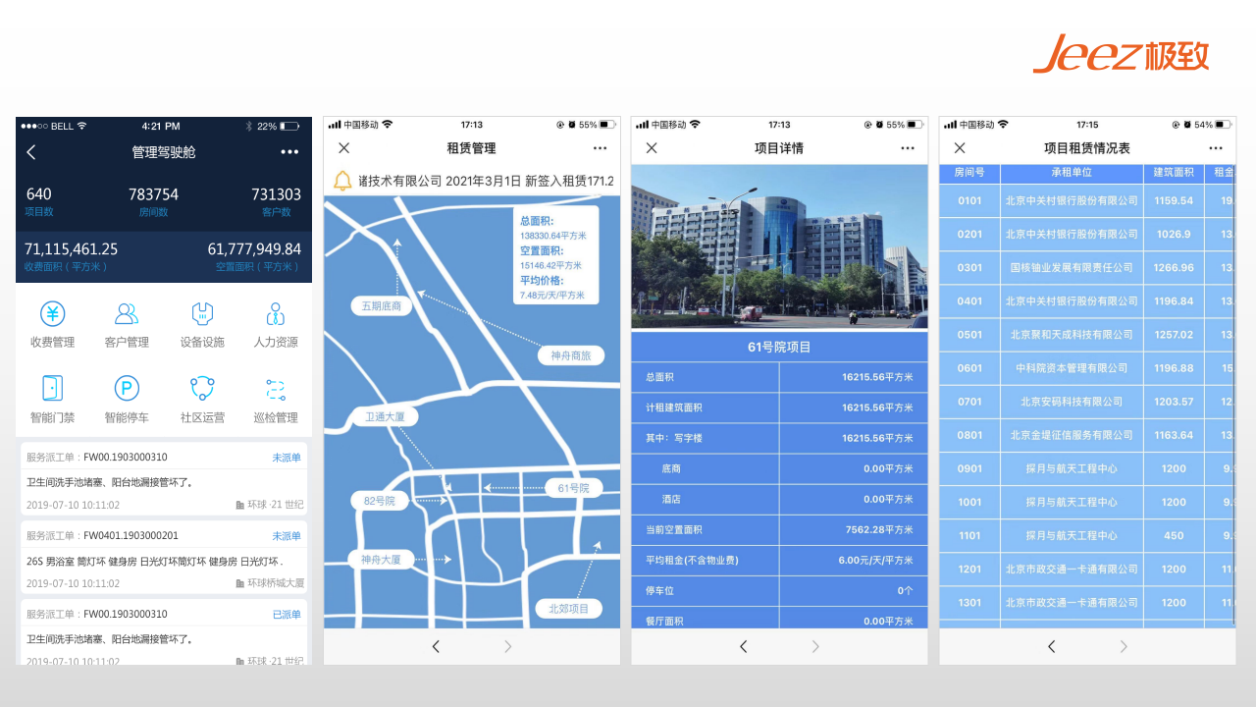Click the 总面积 row in 项目详情

[779, 377]
